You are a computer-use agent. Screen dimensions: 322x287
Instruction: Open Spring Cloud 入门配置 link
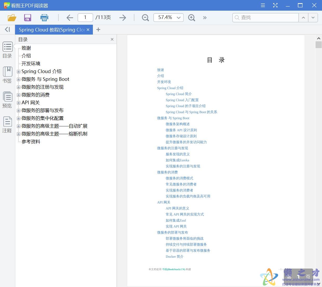pyautogui.click(x=182, y=100)
